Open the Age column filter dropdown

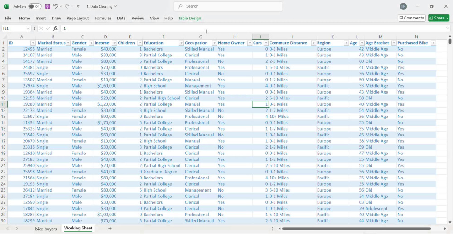(361, 43)
